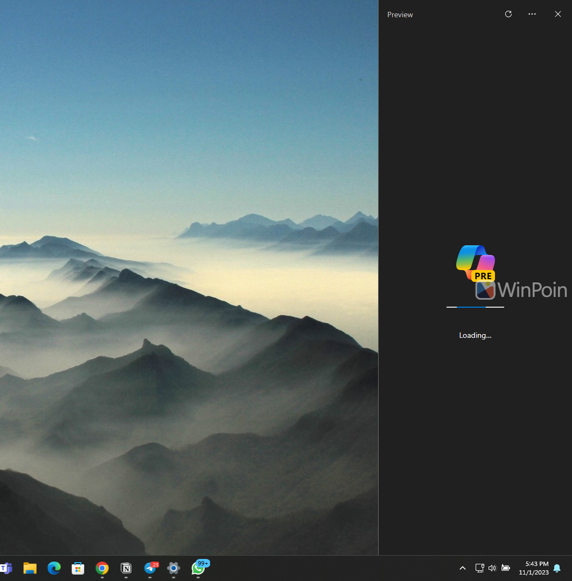Open Notion from the taskbar
Screen dimensions: 572x581
(126, 568)
